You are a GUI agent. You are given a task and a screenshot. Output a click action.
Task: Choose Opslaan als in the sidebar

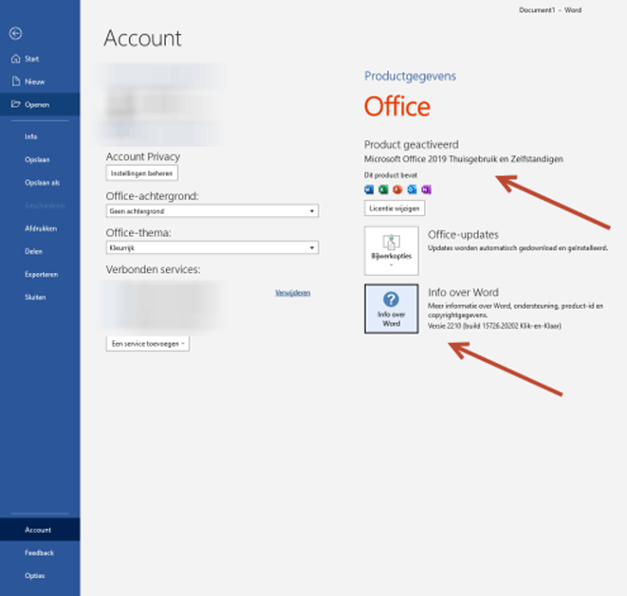pyautogui.click(x=42, y=183)
